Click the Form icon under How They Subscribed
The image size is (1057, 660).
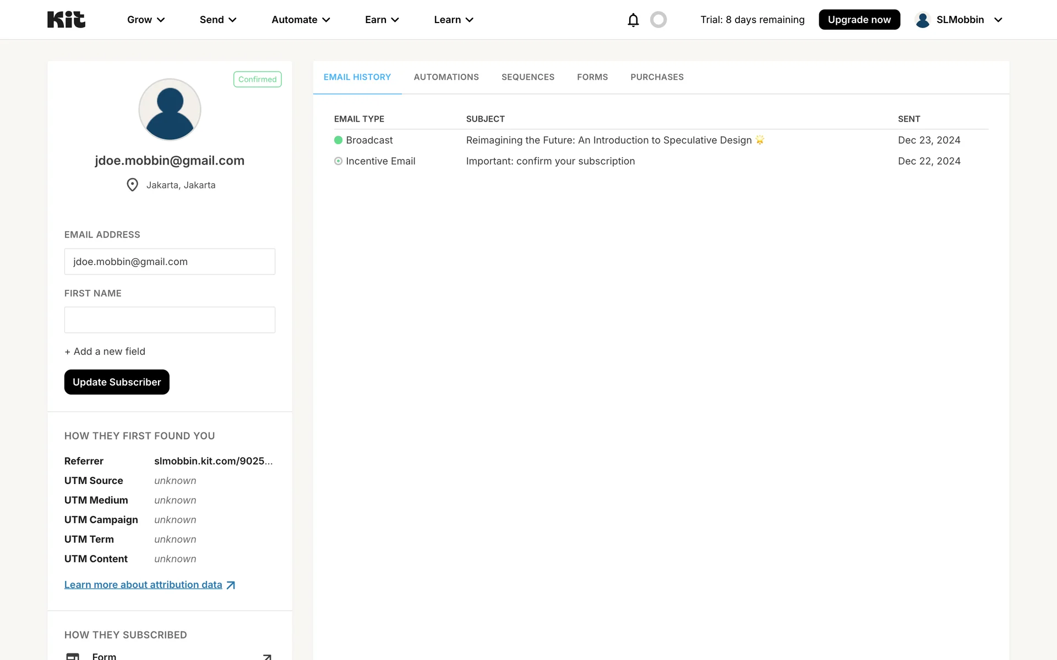73,656
